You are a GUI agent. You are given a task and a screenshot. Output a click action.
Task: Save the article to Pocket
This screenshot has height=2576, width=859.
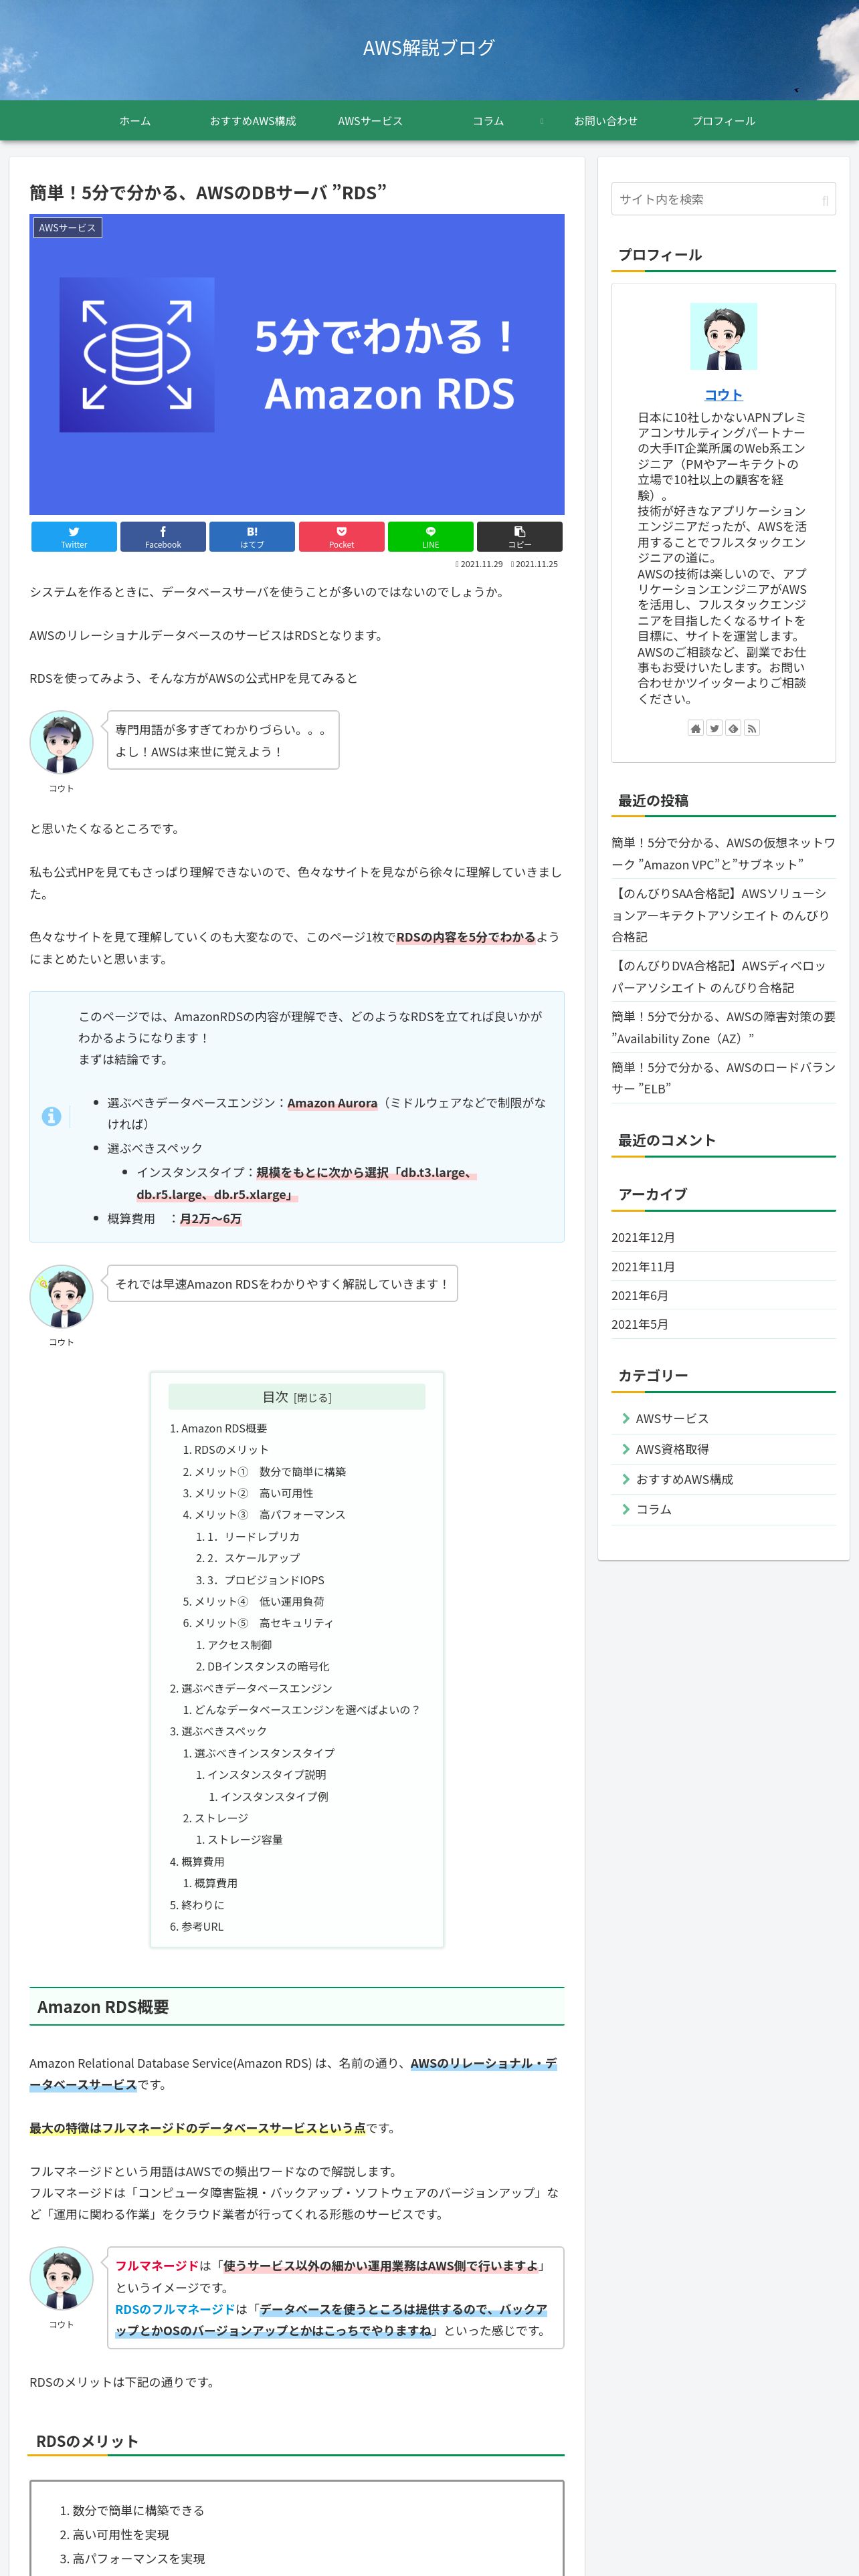[341, 536]
